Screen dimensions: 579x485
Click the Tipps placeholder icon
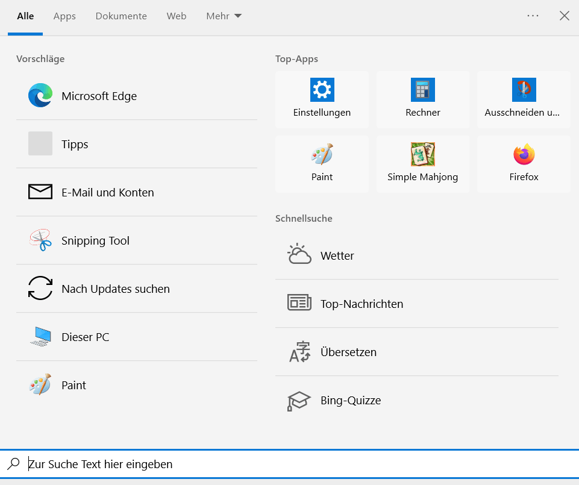tap(40, 143)
